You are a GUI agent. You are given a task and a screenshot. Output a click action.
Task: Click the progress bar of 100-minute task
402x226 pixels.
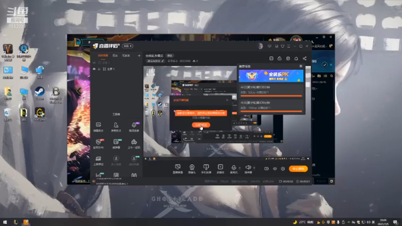coord(271,96)
